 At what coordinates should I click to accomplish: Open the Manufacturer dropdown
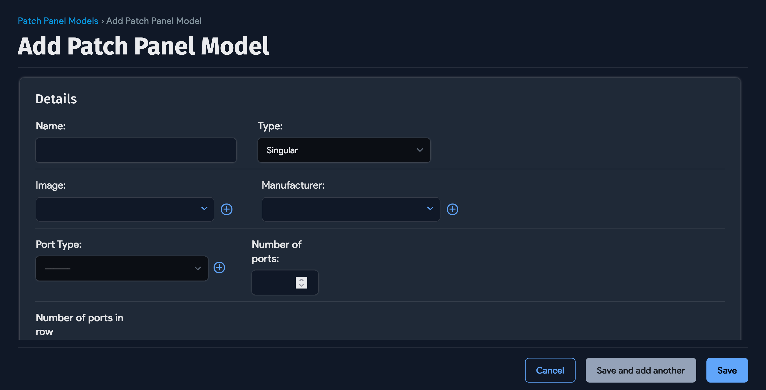coord(351,209)
